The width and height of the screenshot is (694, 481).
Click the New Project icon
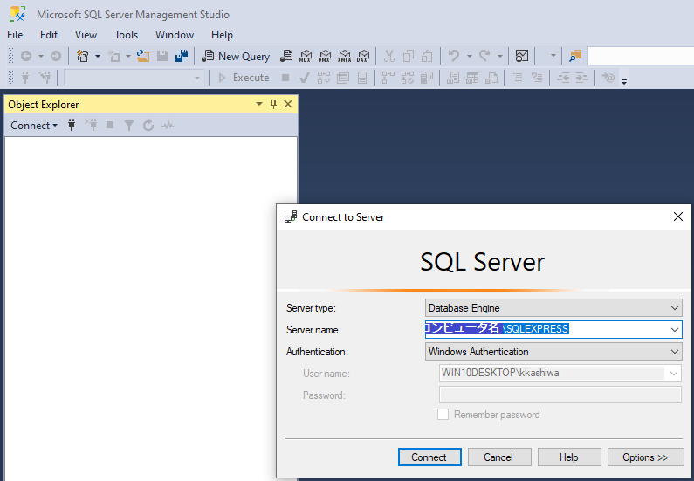coord(82,56)
